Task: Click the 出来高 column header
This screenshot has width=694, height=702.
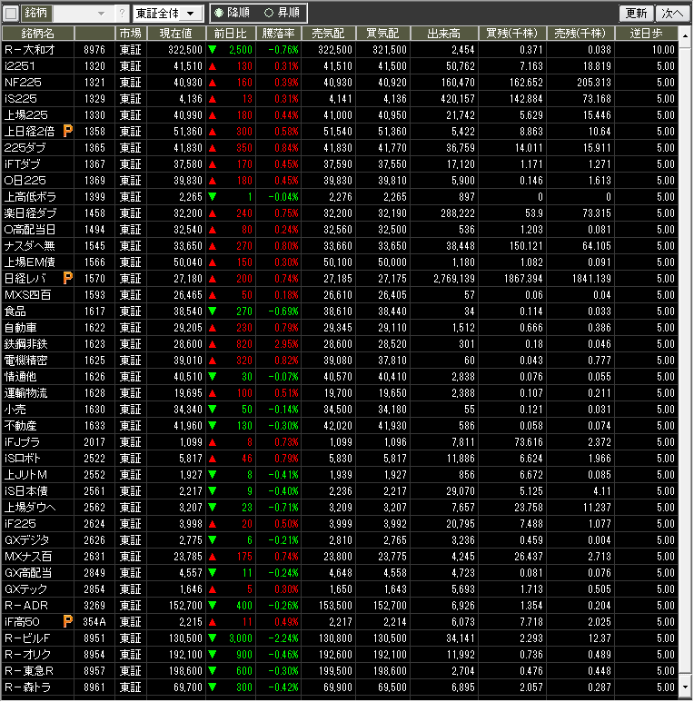Action: click(444, 34)
